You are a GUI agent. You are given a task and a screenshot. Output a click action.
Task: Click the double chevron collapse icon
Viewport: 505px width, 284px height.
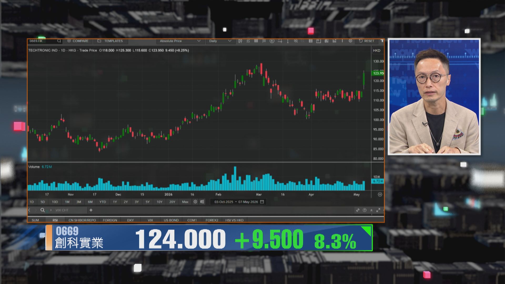point(371,210)
